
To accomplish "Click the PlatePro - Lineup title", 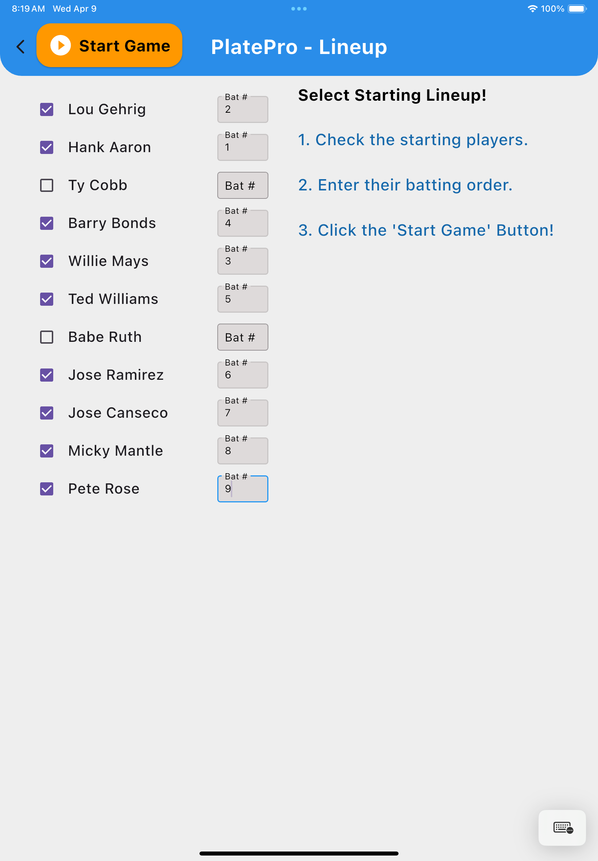I will coord(299,46).
